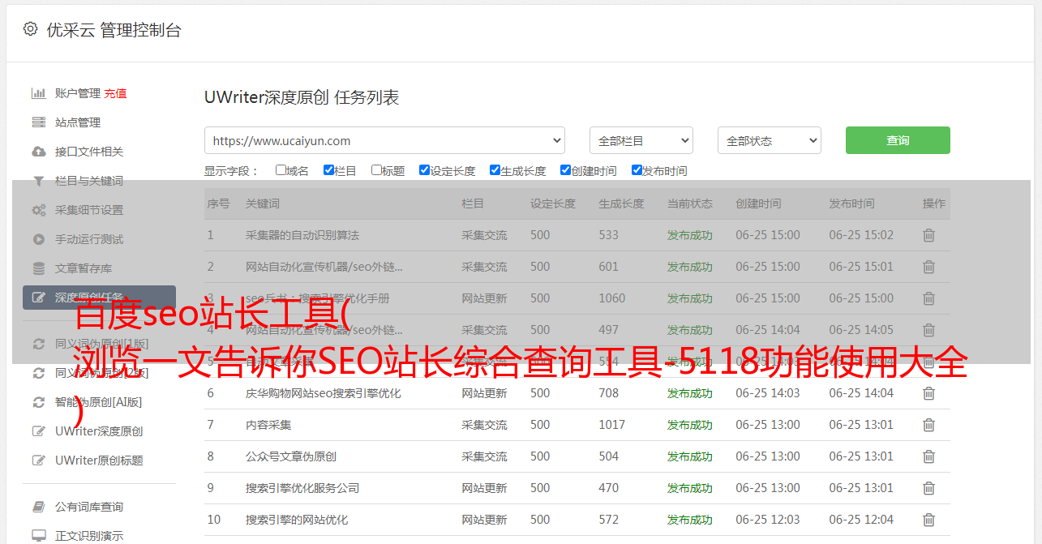Click the UWriter深度原创 edit icon

click(38, 431)
